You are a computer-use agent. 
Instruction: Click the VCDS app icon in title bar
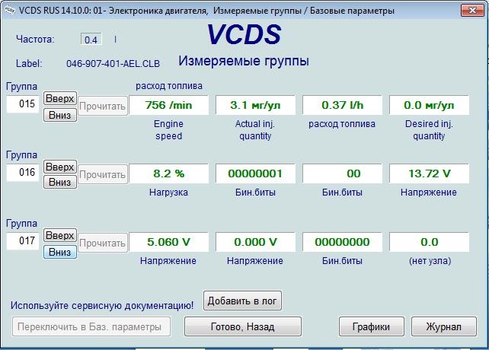(10, 10)
